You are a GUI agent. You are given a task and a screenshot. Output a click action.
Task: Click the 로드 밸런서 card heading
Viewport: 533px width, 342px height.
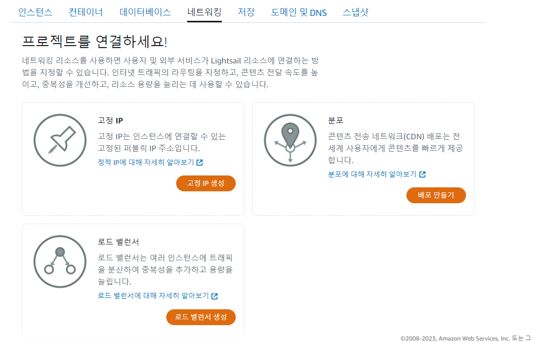pyautogui.click(x=118, y=242)
